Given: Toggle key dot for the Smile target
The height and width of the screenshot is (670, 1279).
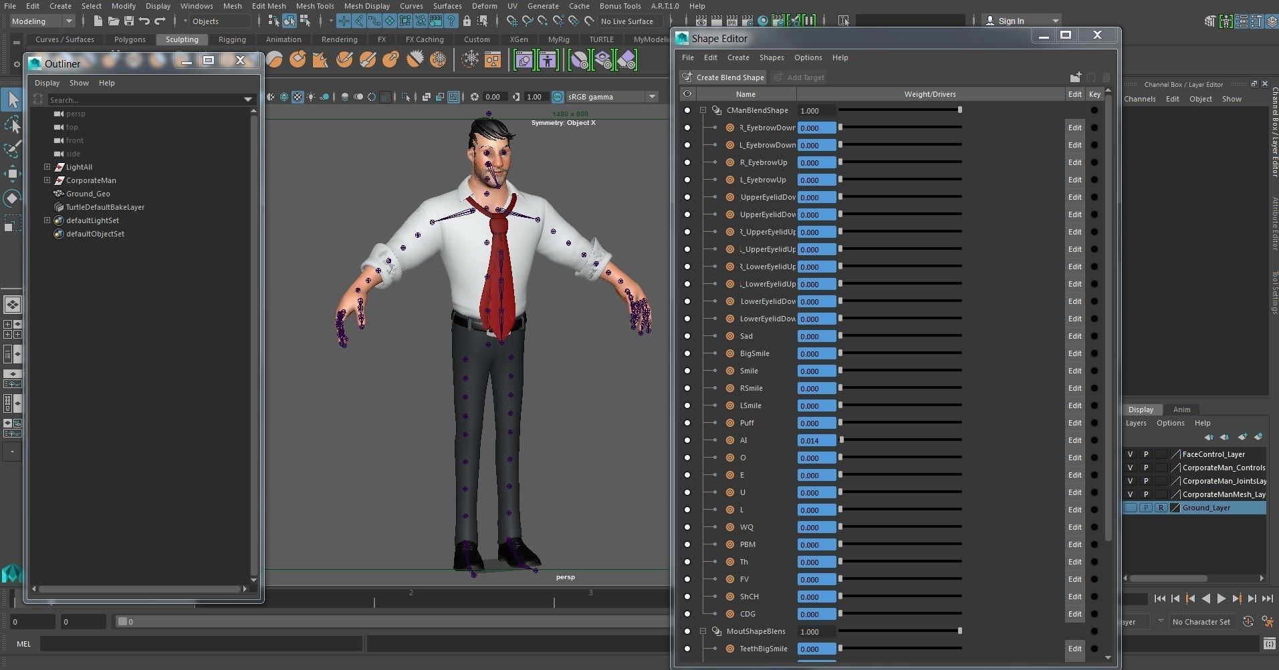Looking at the screenshot, I should pos(1094,371).
